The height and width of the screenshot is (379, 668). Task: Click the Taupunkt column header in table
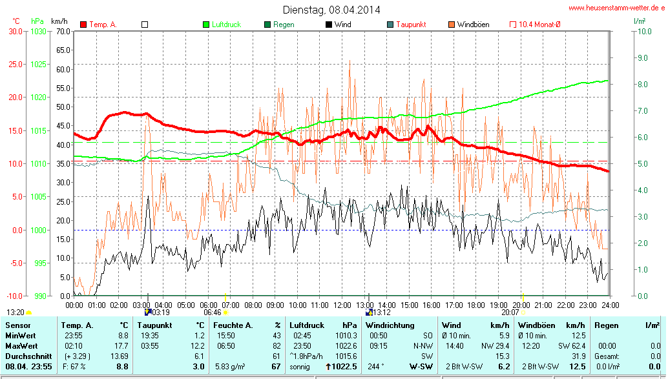(x=154, y=325)
